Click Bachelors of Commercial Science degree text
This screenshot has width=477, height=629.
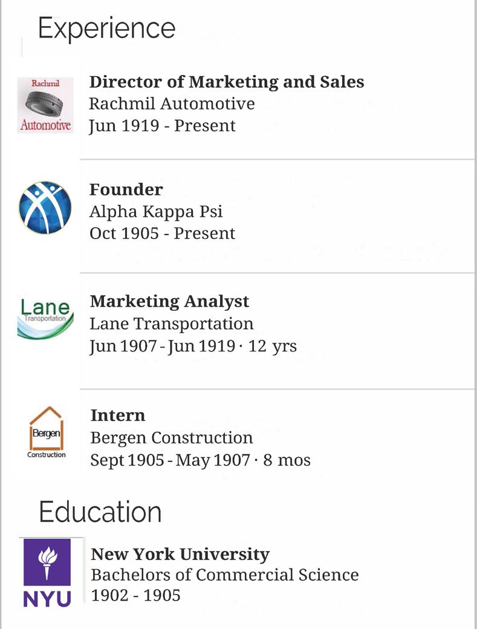pos(225,575)
